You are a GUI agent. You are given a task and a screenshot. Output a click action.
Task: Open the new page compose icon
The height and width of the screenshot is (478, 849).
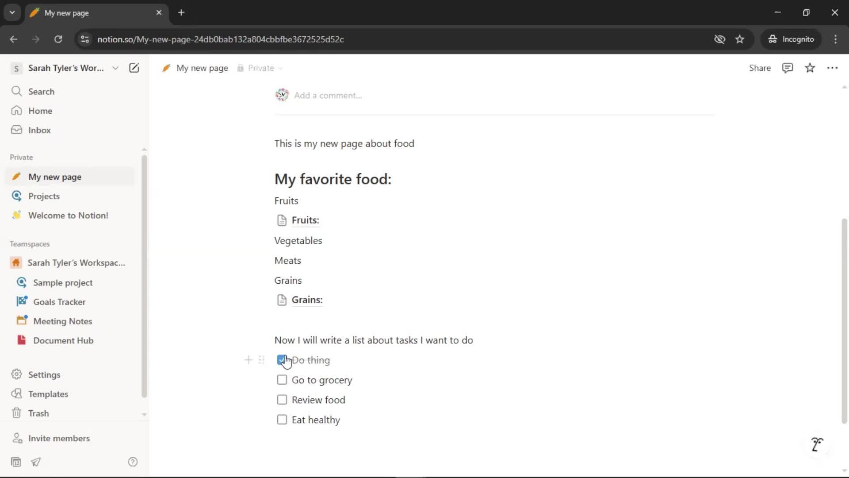point(134,68)
